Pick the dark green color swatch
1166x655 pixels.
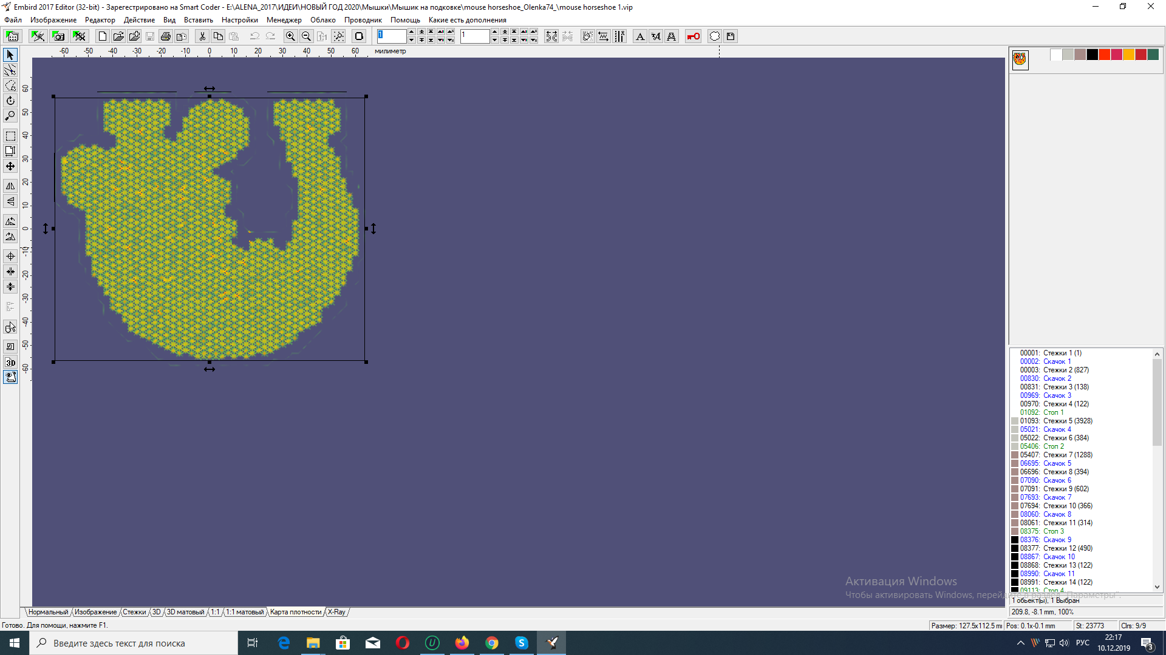[1153, 55]
